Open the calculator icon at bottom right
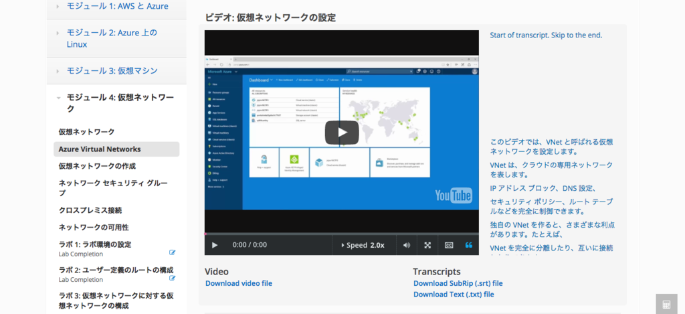The image size is (685, 314). click(666, 304)
